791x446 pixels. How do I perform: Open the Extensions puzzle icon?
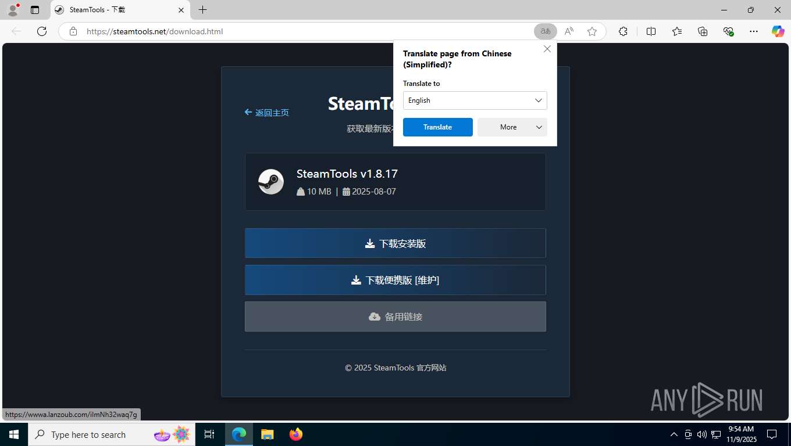(623, 31)
